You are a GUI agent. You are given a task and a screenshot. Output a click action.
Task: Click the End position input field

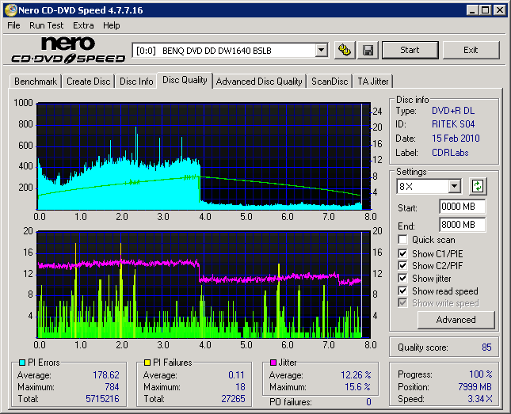(x=462, y=225)
